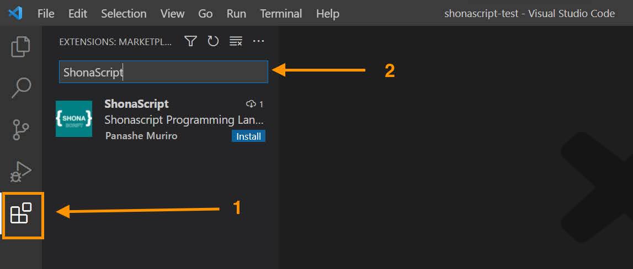This screenshot has height=269, width=633.
Task: Open the Terminal menu
Action: point(281,14)
